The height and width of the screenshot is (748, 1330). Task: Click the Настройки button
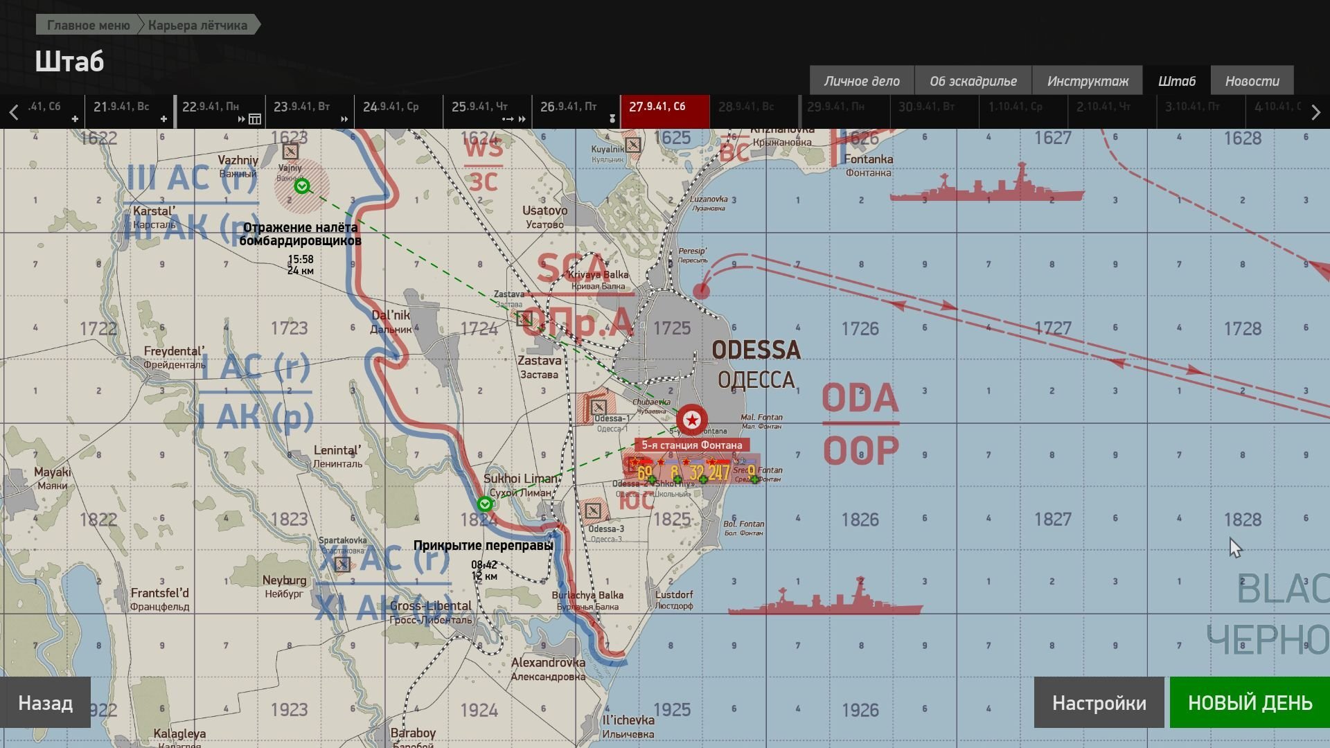[1099, 703]
